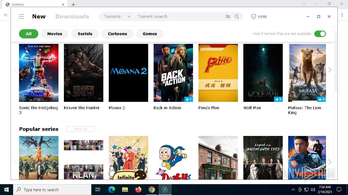This screenshot has height=195, width=348.
Task: Click the Wolf Man title text
Action: (252, 108)
